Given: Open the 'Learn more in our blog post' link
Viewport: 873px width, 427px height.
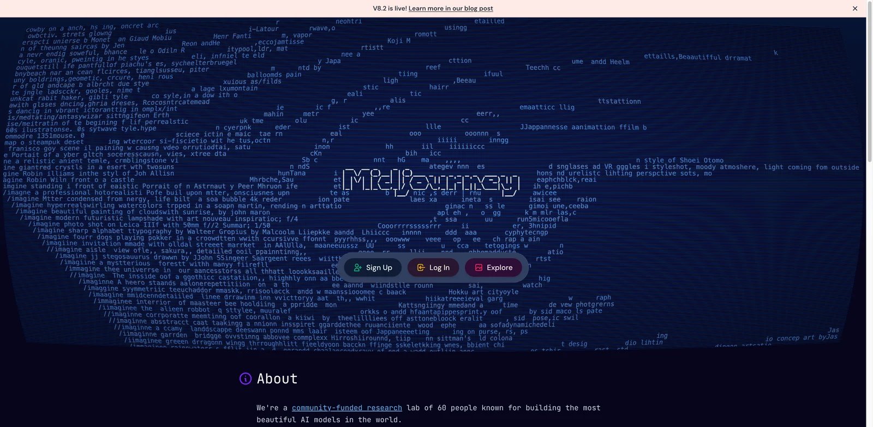Looking at the screenshot, I should 451,8.
